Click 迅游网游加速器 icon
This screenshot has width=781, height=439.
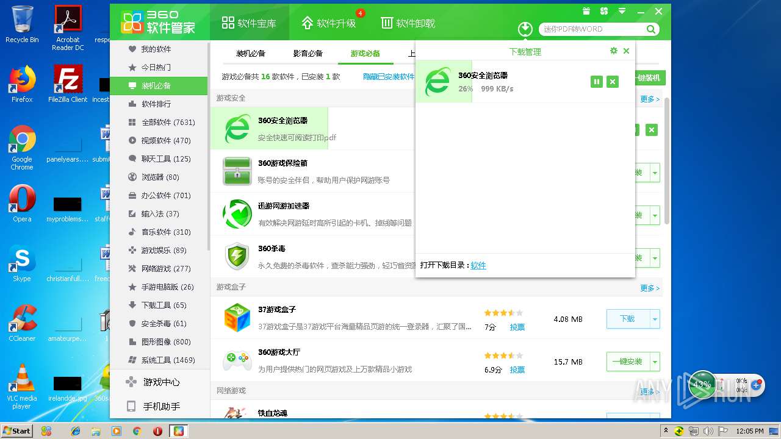tap(237, 214)
